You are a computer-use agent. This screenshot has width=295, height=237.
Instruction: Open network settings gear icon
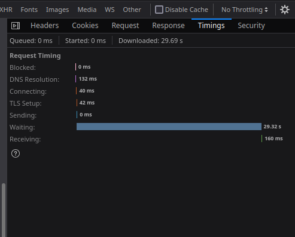[285, 10]
